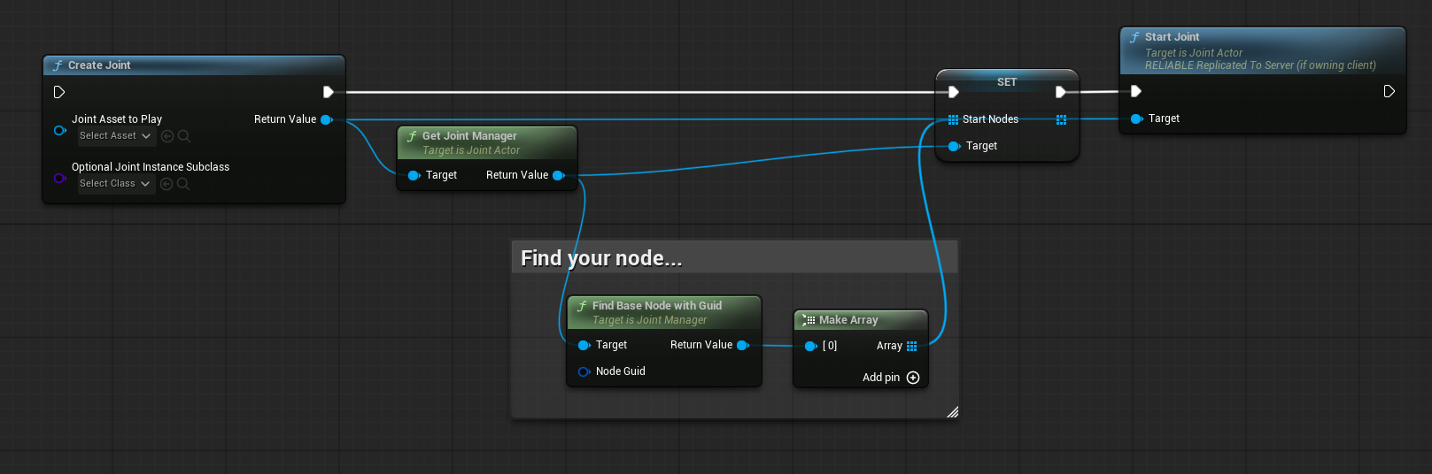Click use-selected arrow icon beside Select Asset
Image resolution: width=1432 pixels, height=474 pixels.
167,136
